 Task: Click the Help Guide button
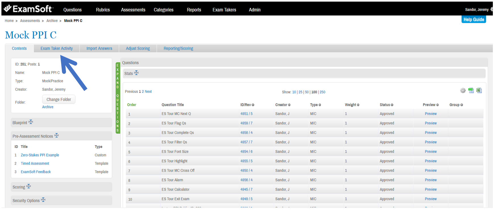pos(474,19)
